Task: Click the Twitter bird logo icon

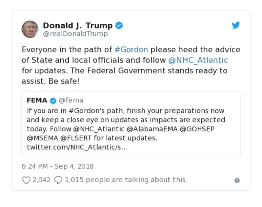Action: click(236, 25)
